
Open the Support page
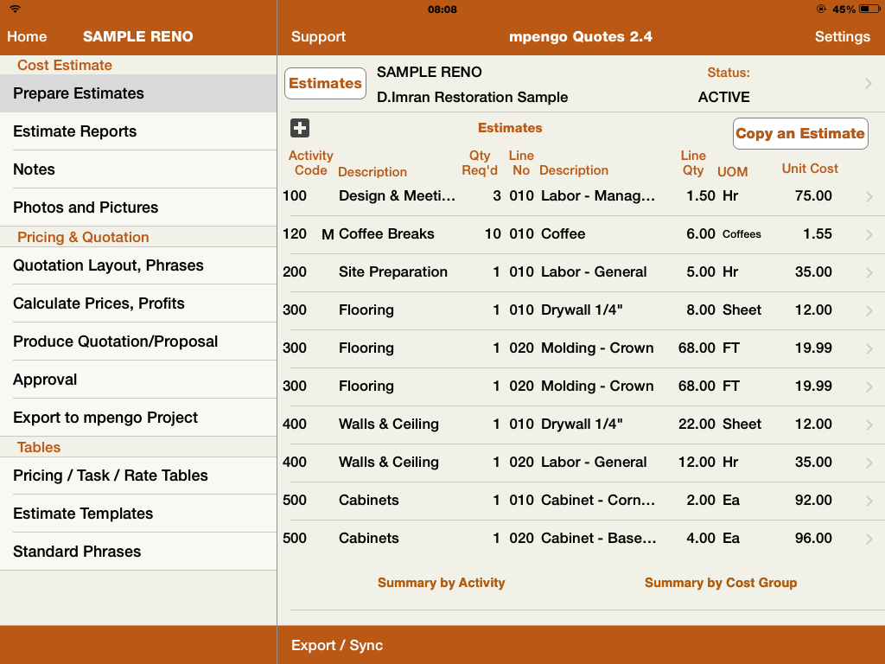(x=318, y=36)
